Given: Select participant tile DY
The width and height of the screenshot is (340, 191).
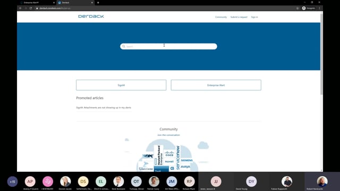Looking at the screenshot, I should (x=251, y=181).
